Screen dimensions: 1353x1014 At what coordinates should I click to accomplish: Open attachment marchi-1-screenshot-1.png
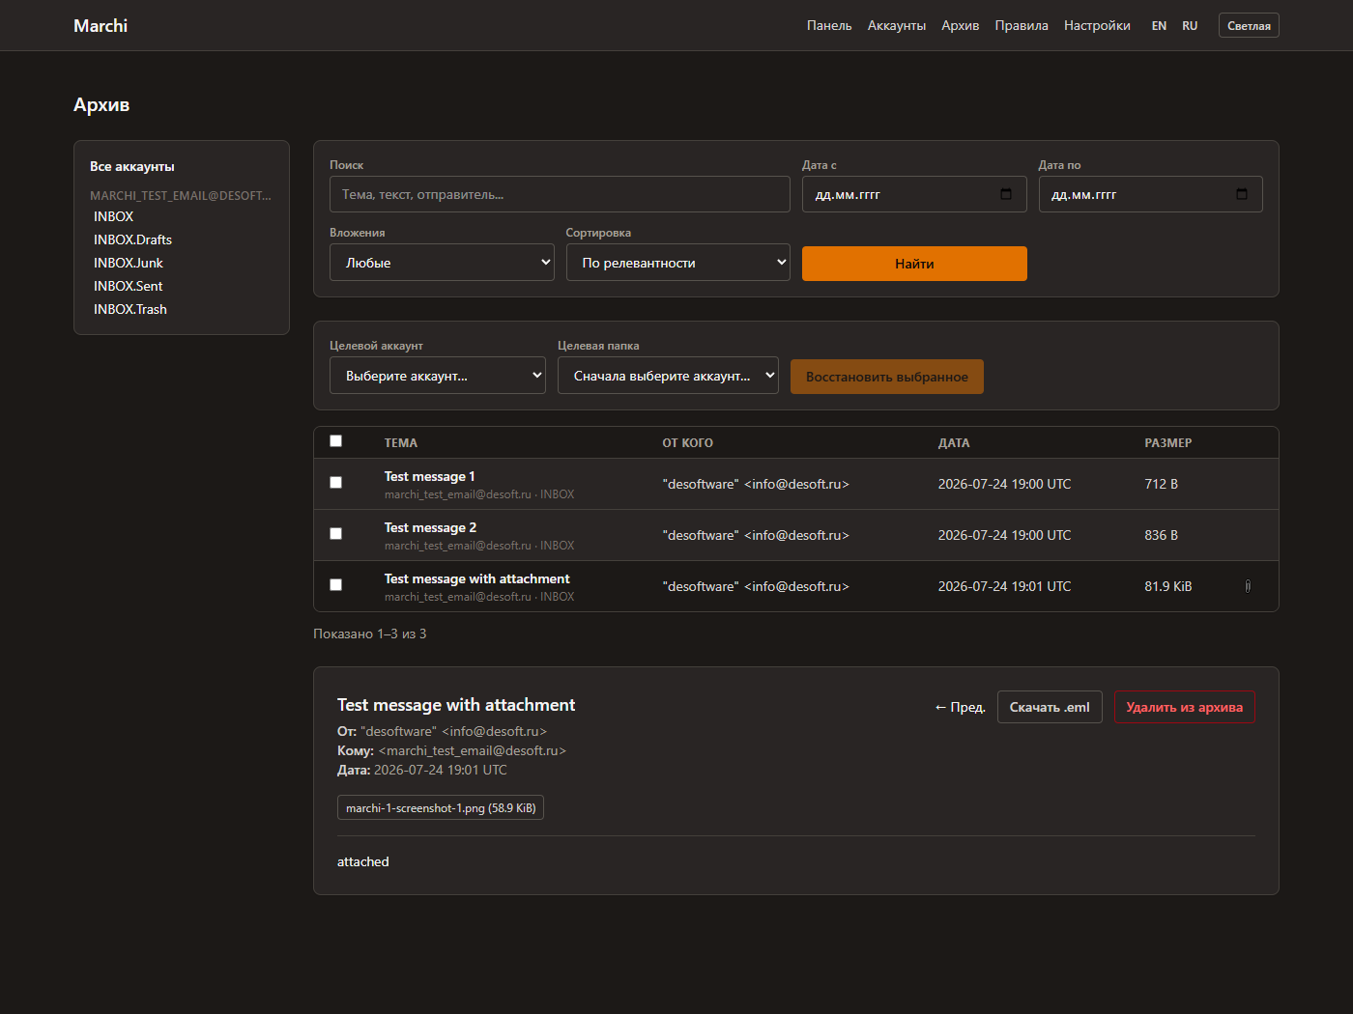(x=441, y=807)
